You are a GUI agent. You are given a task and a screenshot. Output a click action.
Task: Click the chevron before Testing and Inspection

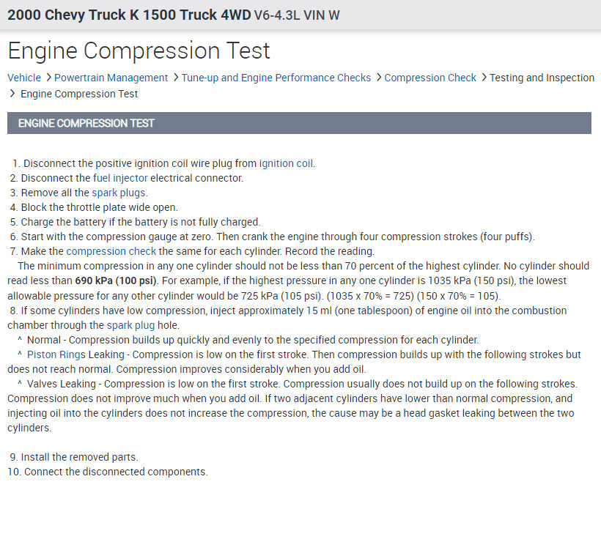point(484,78)
